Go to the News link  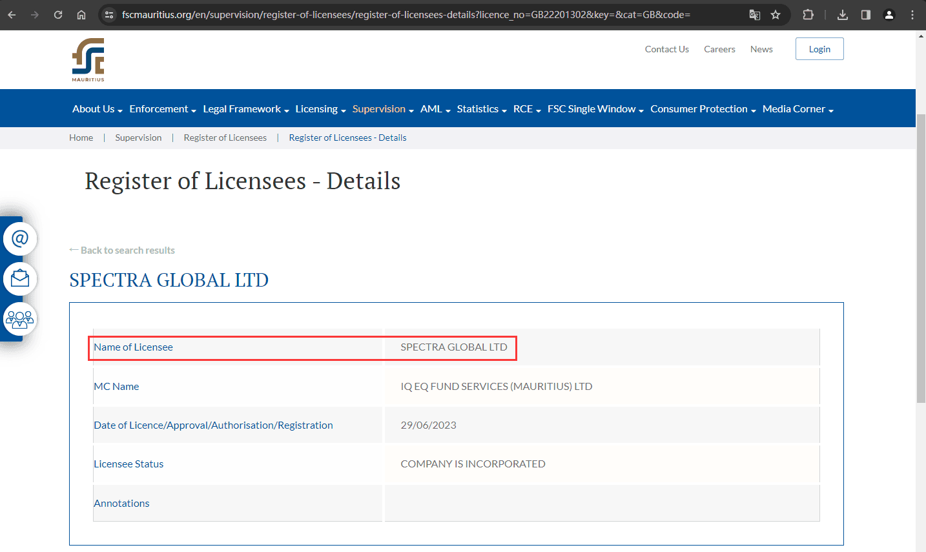click(761, 49)
